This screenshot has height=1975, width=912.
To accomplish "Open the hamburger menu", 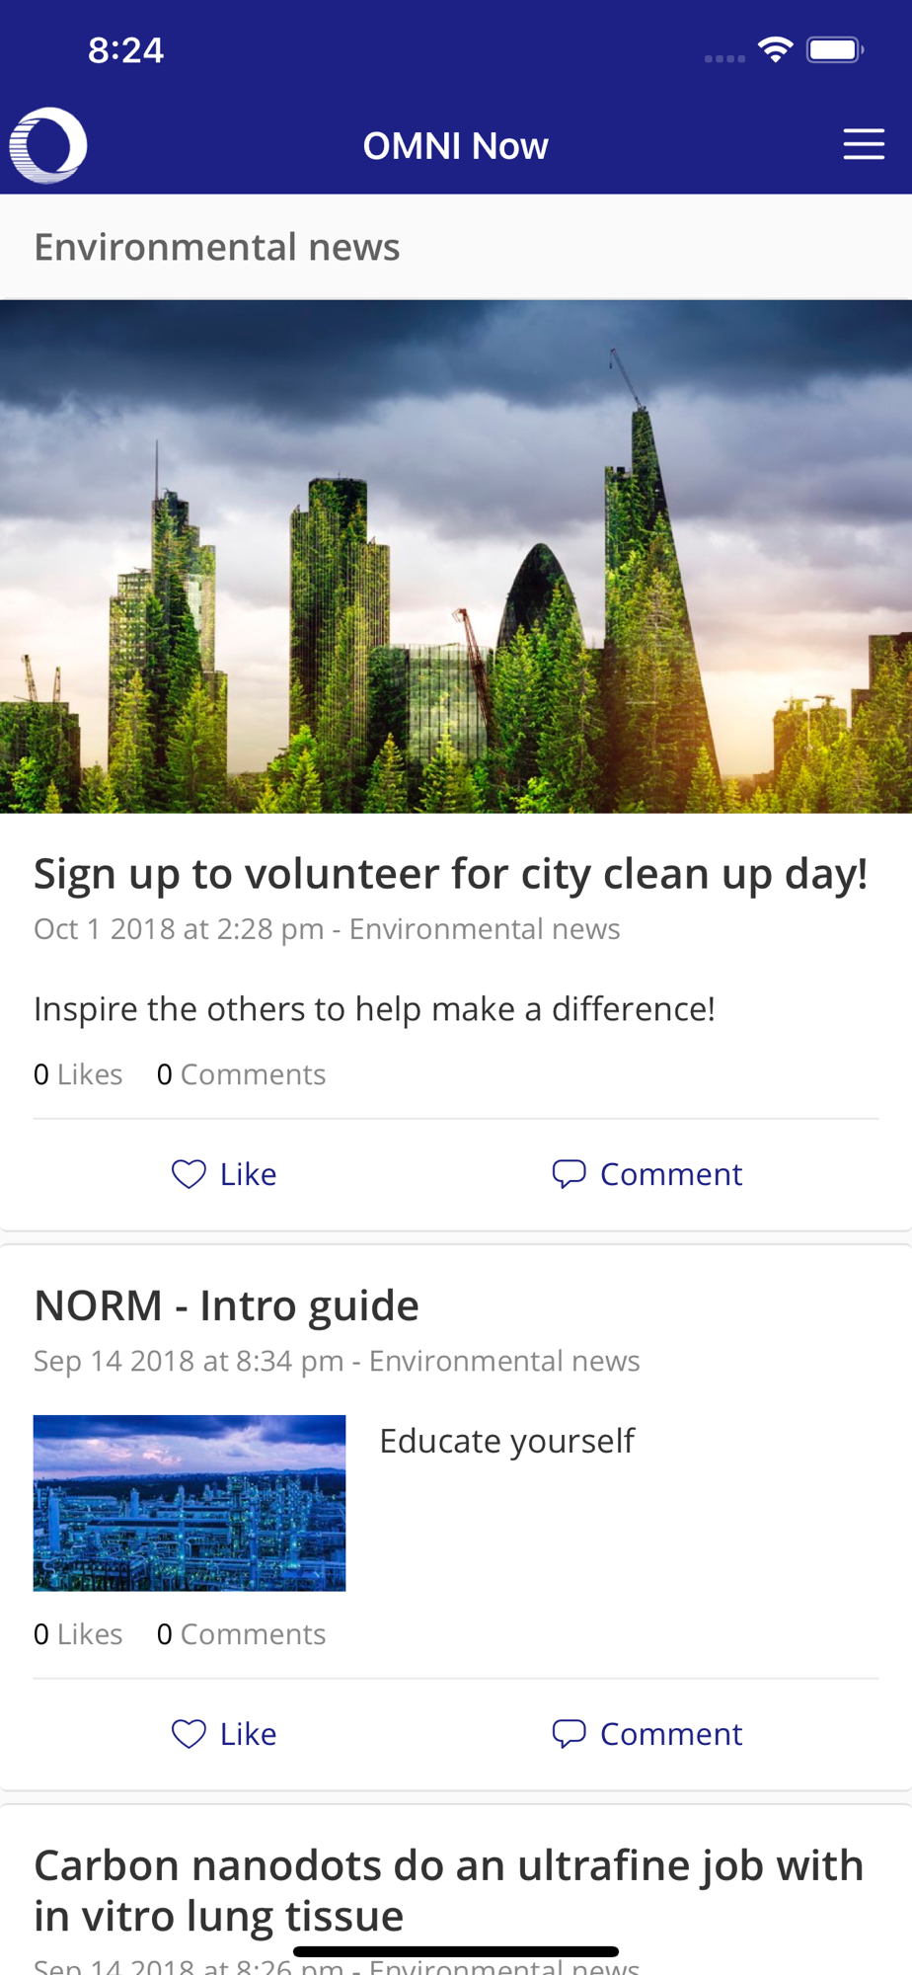I will click(x=863, y=145).
